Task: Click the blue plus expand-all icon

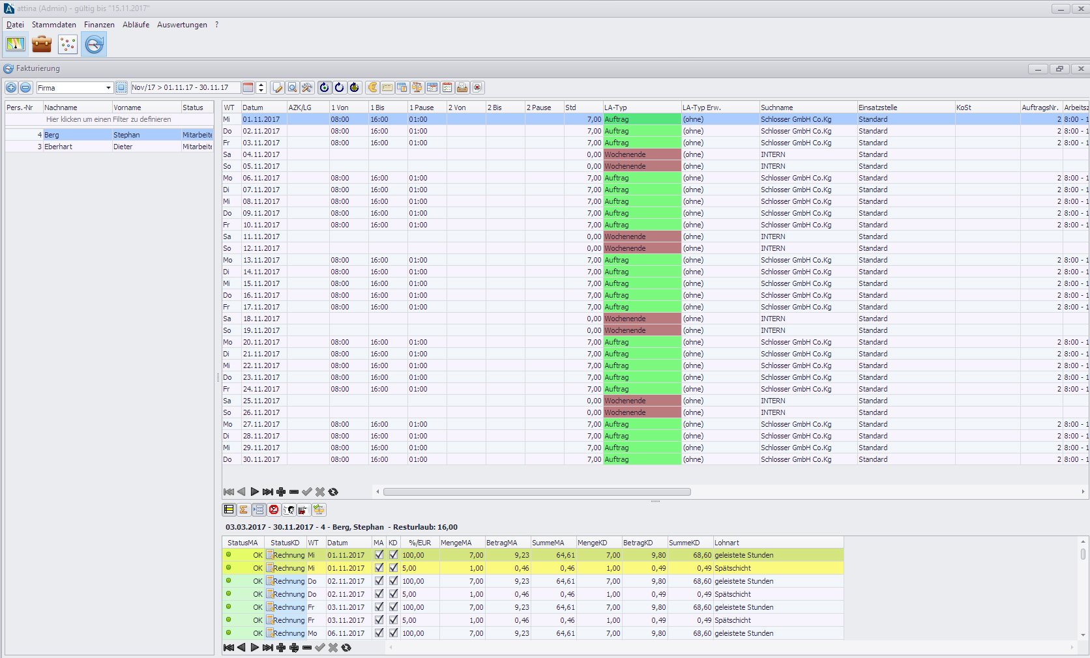Action: (x=11, y=87)
